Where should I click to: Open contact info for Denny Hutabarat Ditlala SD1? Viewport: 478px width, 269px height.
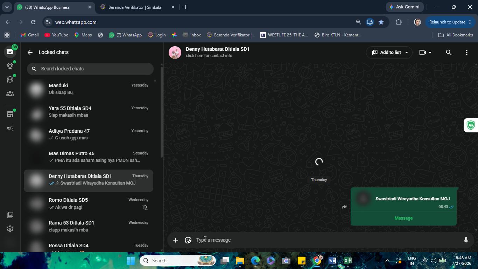(218, 52)
